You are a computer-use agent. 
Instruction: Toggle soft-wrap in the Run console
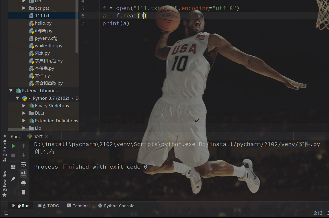click(23, 164)
